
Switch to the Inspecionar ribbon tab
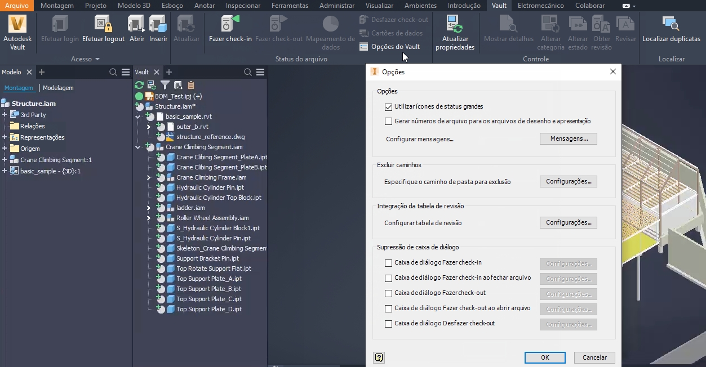coord(243,6)
